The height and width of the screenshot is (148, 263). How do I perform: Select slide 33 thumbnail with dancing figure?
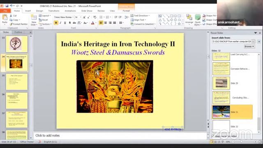[x=16, y=44]
